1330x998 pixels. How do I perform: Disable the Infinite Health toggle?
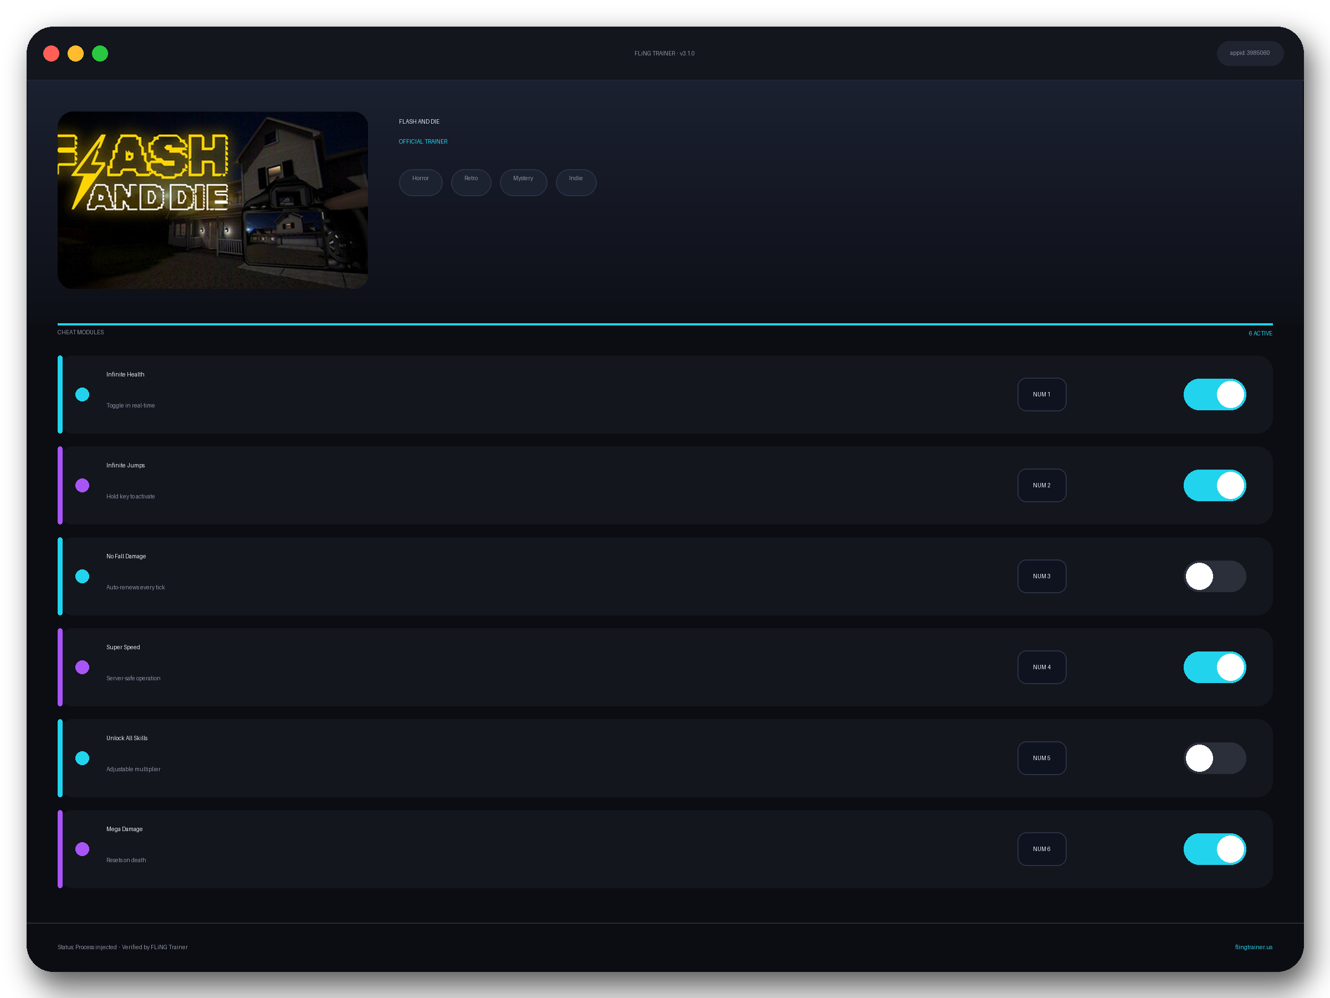[1215, 395]
